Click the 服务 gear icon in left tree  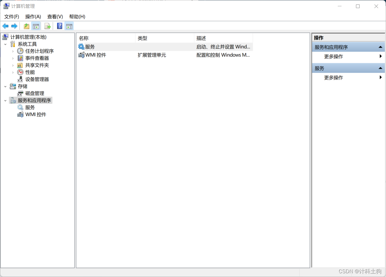[x=20, y=107]
